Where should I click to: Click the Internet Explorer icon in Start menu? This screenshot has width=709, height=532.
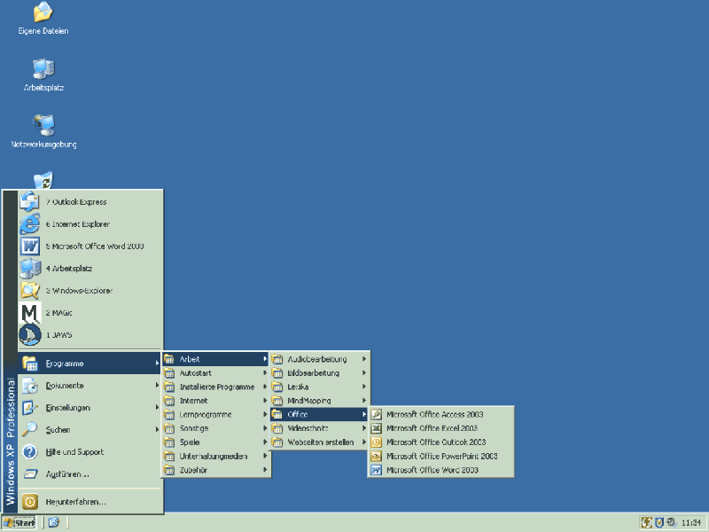point(30,224)
